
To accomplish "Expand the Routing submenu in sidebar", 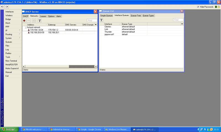I will [x=20, y=34].
